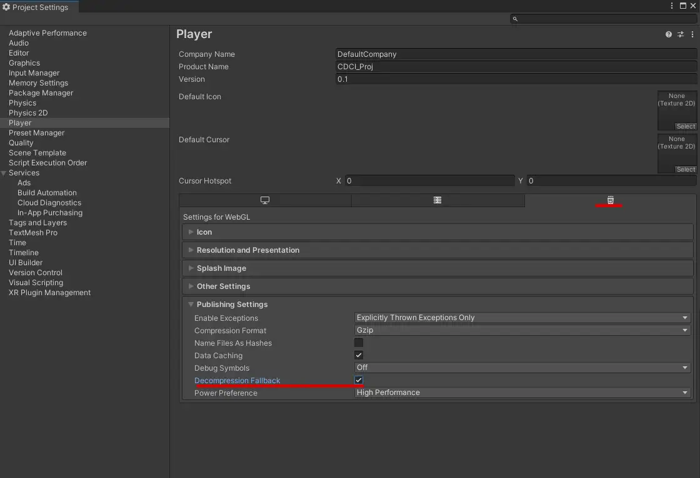
Task: Uncheck Decompression Fallback
Action: point(359,379)
